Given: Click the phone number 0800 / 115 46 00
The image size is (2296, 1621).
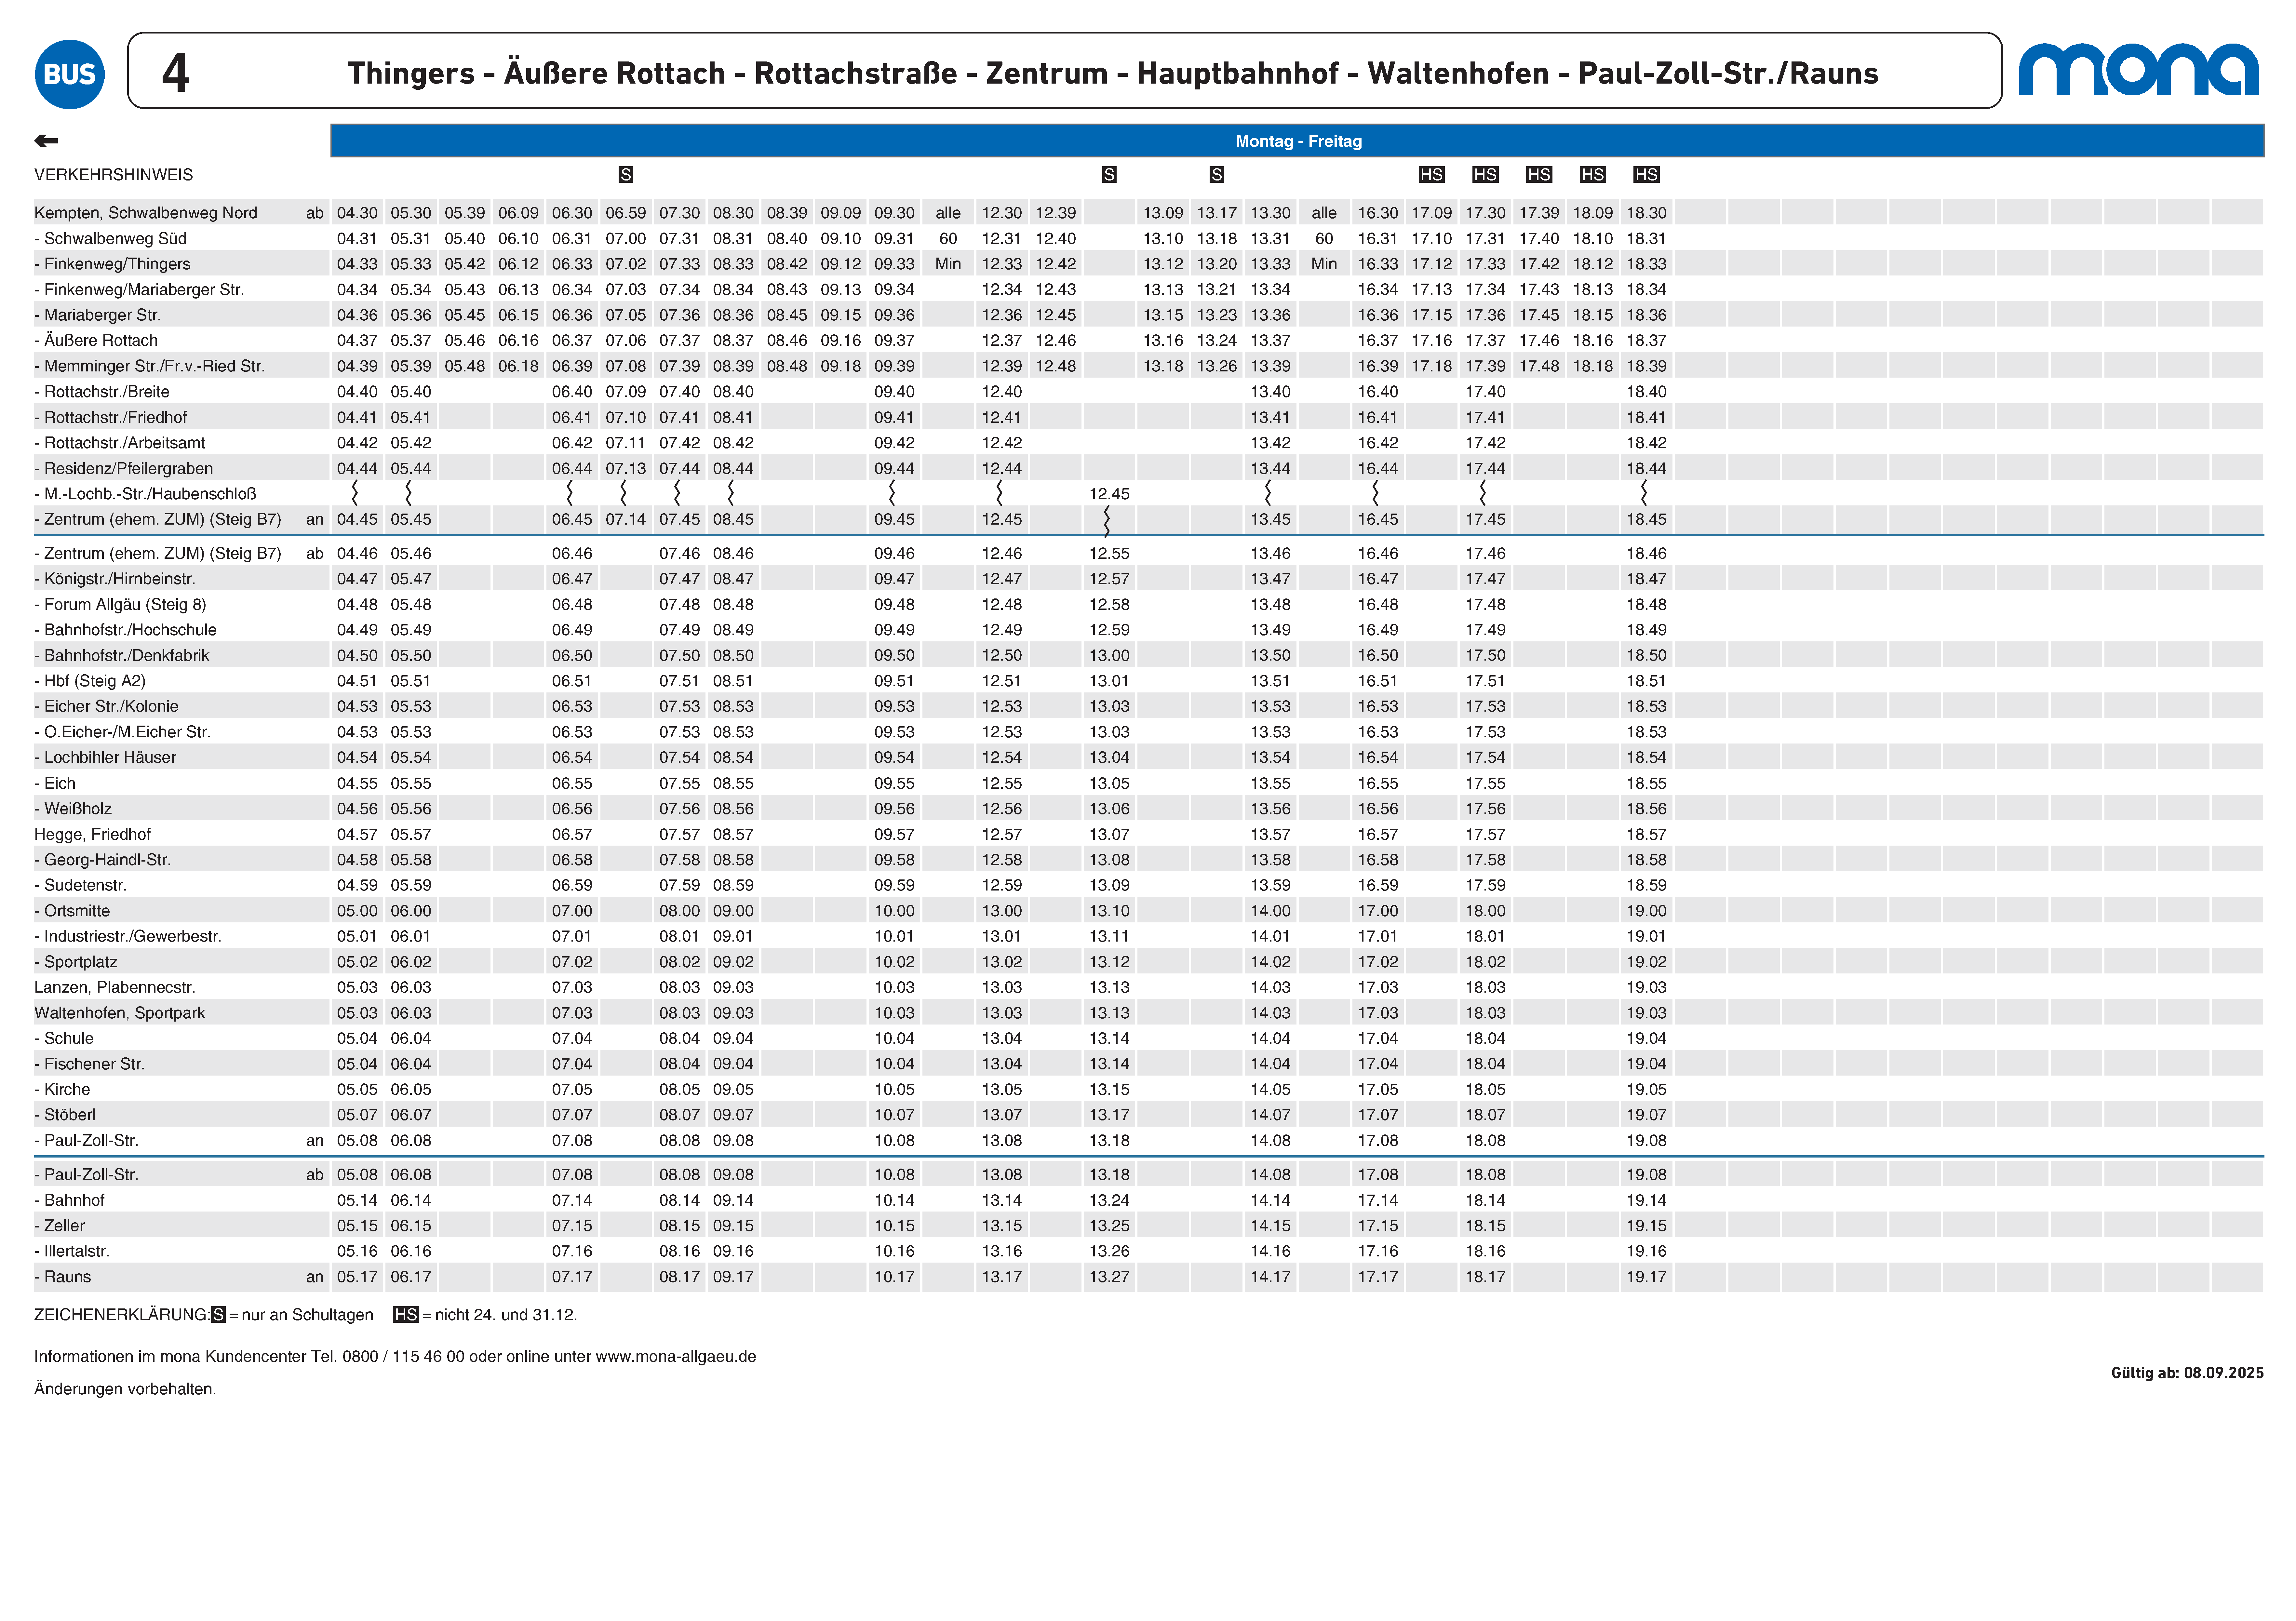Looking at the screenshot, I should [403, 1357].
